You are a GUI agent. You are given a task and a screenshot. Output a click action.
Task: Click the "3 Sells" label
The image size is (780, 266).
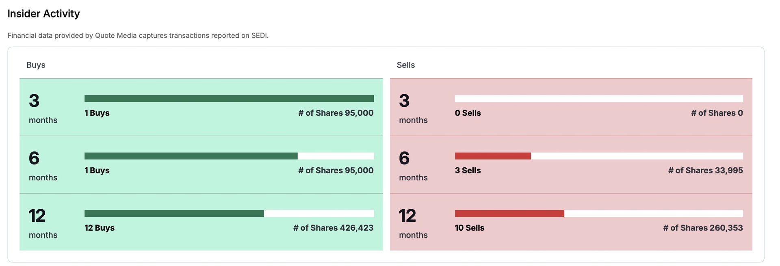(x=468, y=171)
